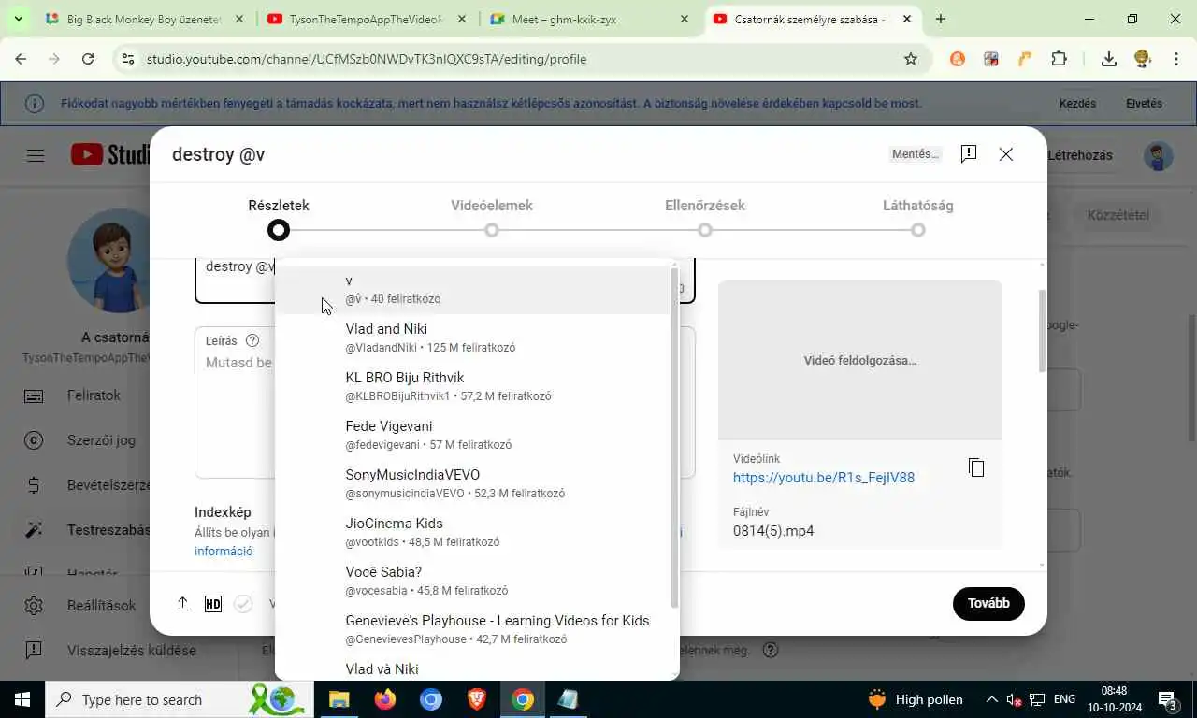Click the YouTube Studio logo

[110, 155]
